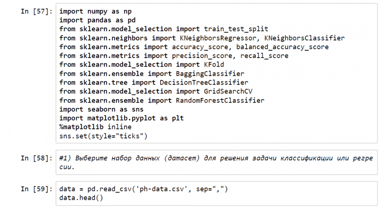
Task: Click the 'import pandas as pd' line
Action: [98, 20]
